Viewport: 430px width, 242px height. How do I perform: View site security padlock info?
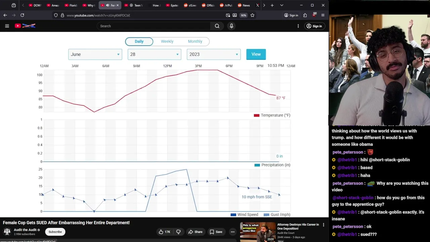(x=62, y=15)
